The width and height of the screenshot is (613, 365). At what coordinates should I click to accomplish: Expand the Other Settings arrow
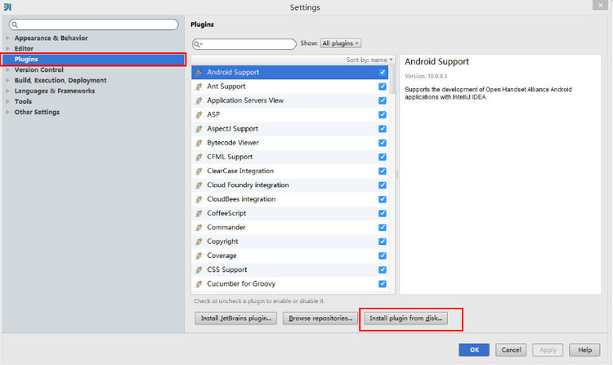click(x=8, y=112)
